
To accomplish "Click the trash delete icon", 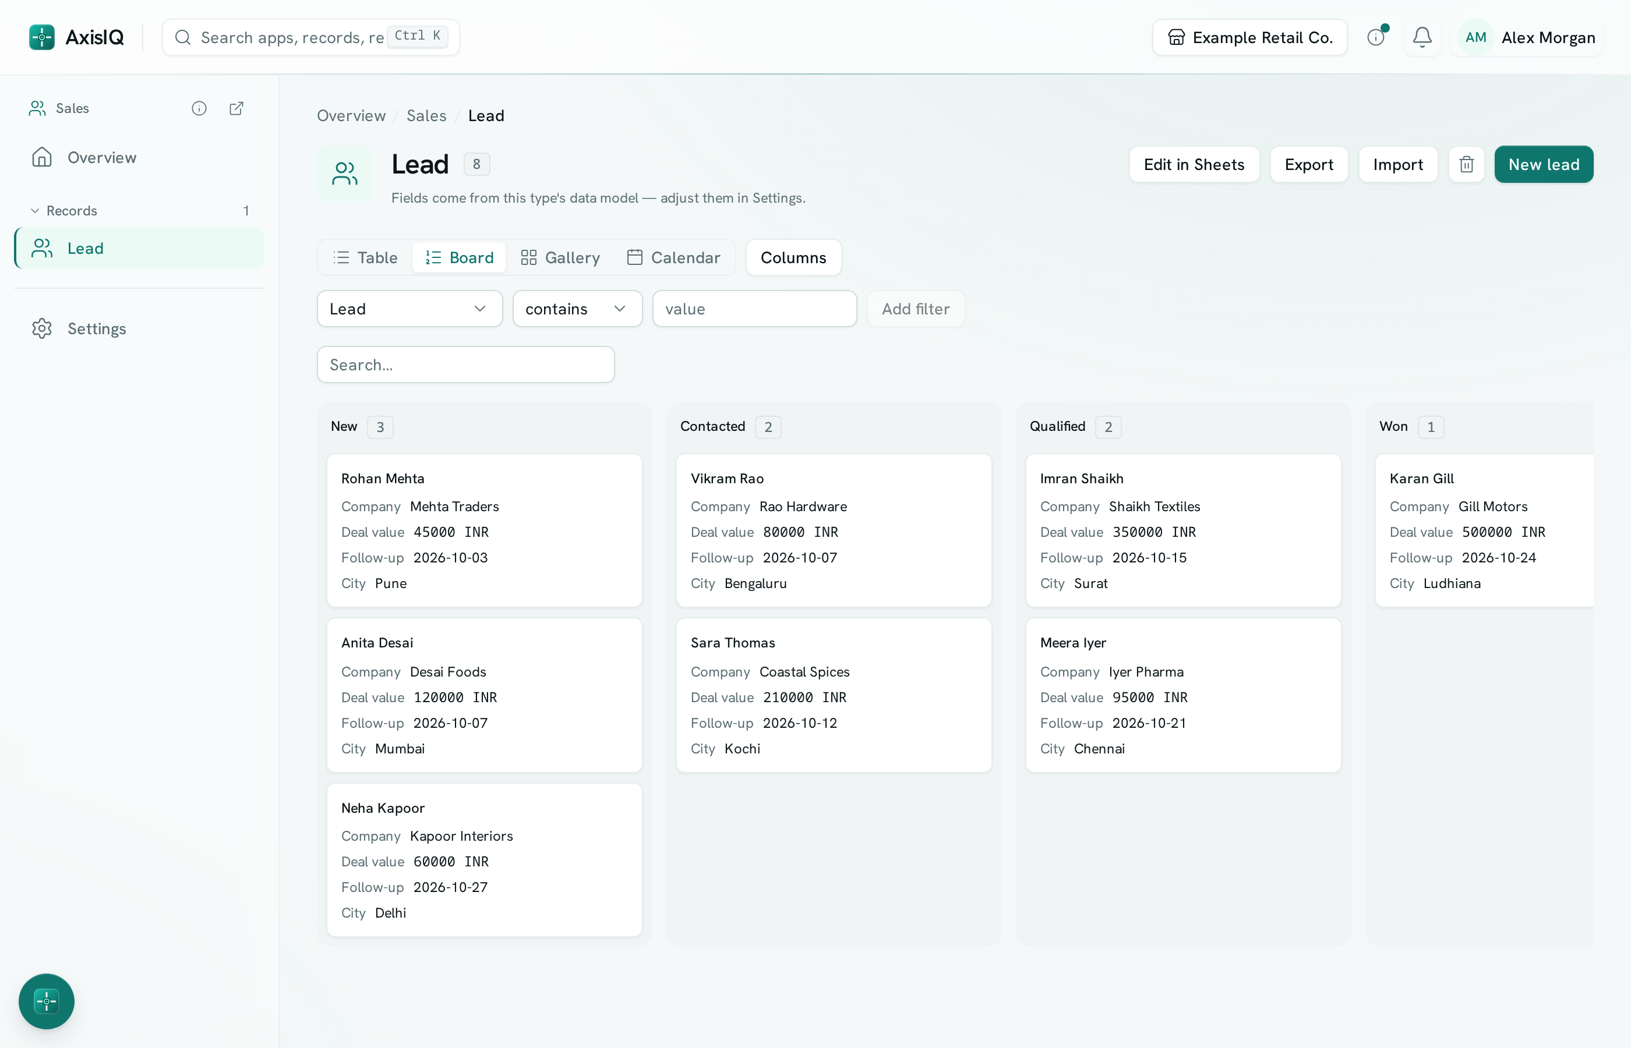I will [1466, 165].
